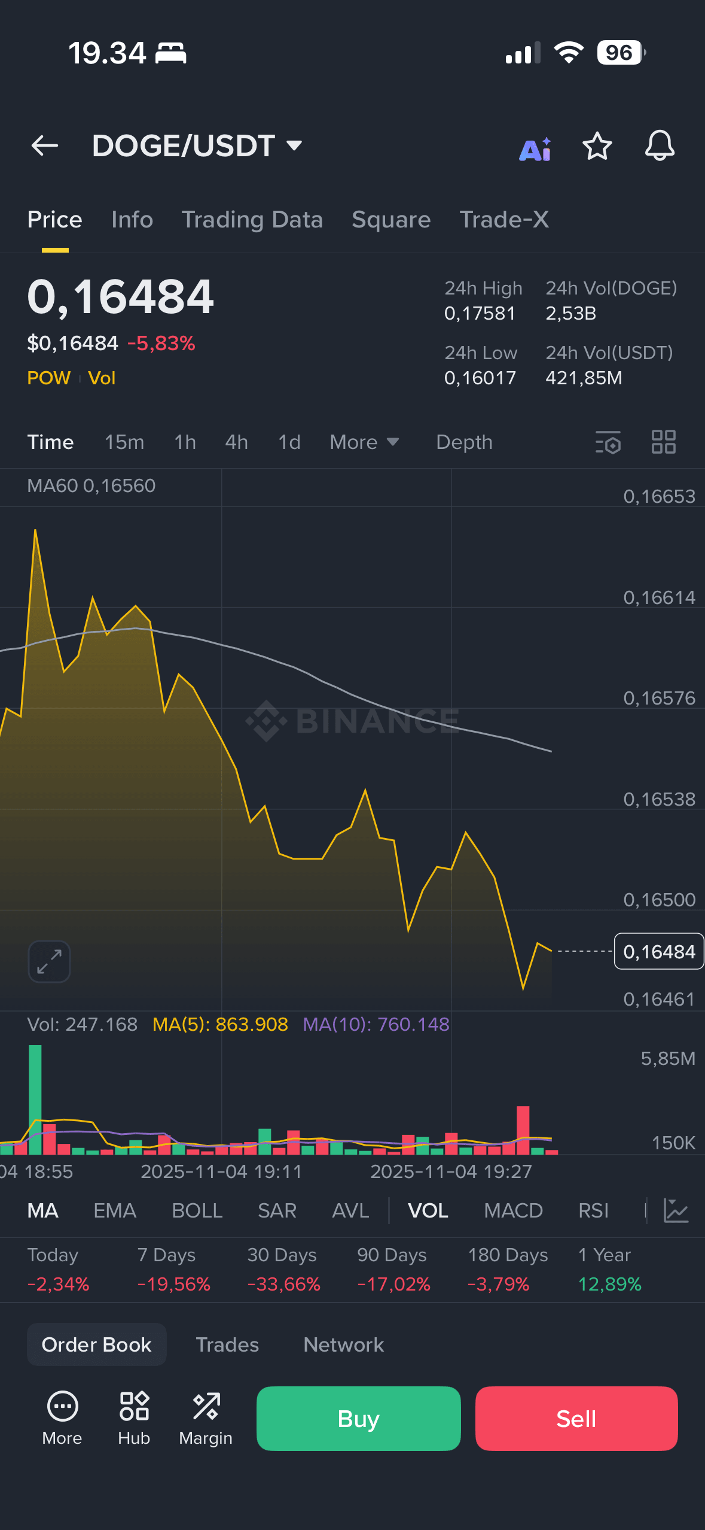Toggle the MACD sub-indicator
Image resolution: width=705 pixels, height=1530 pixels.
(x=514, y=1210)
